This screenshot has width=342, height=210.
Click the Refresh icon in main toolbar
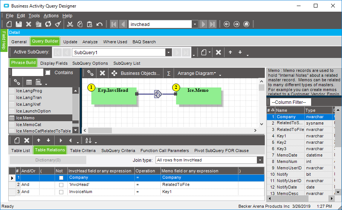tap(48, 24)
